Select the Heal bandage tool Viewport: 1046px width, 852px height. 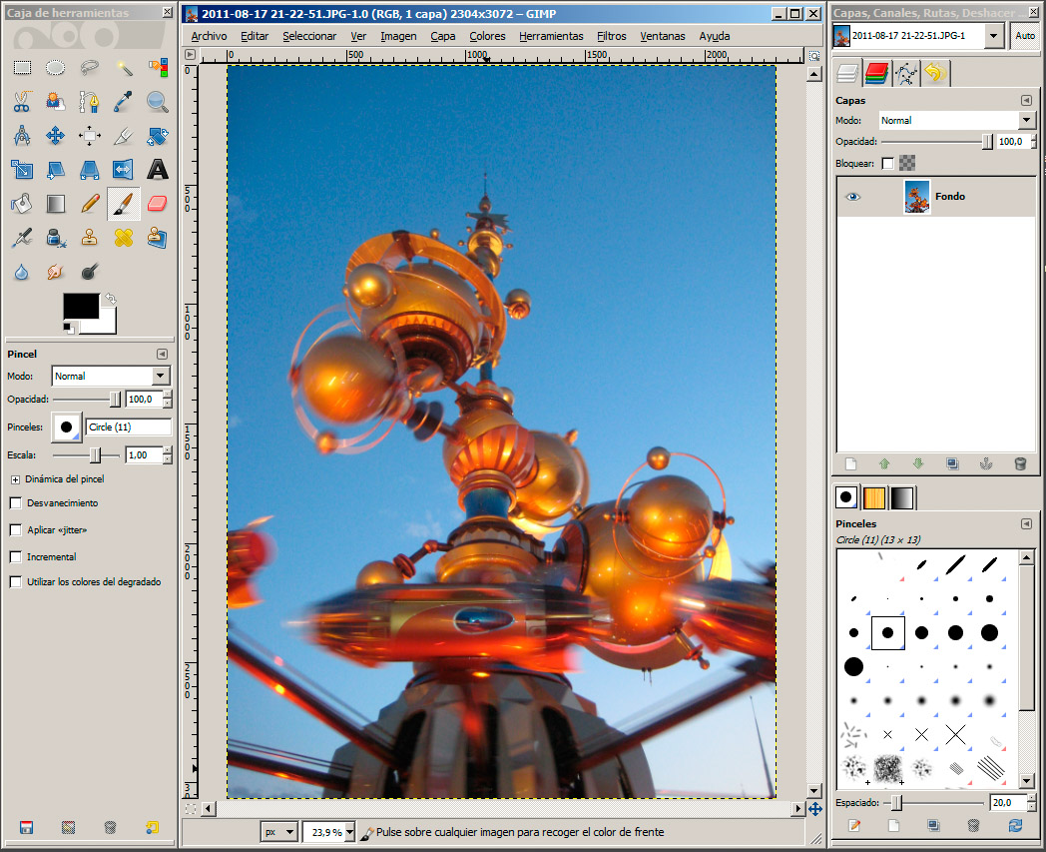pos(124,238)
